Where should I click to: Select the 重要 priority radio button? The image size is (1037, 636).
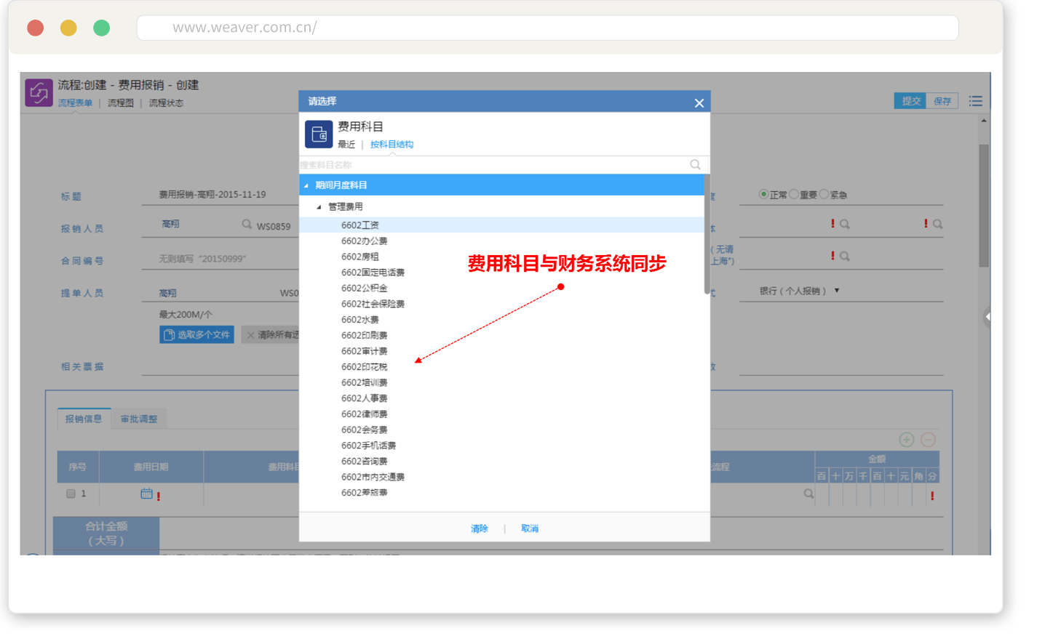[x=794, y=194]
